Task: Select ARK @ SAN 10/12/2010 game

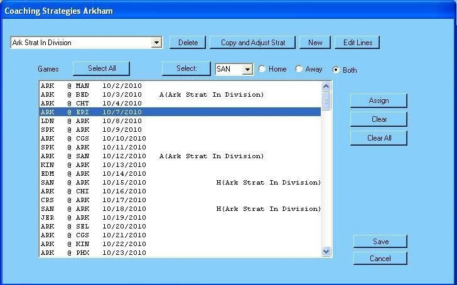Action: pyautogui.click(x=93, y=156)
